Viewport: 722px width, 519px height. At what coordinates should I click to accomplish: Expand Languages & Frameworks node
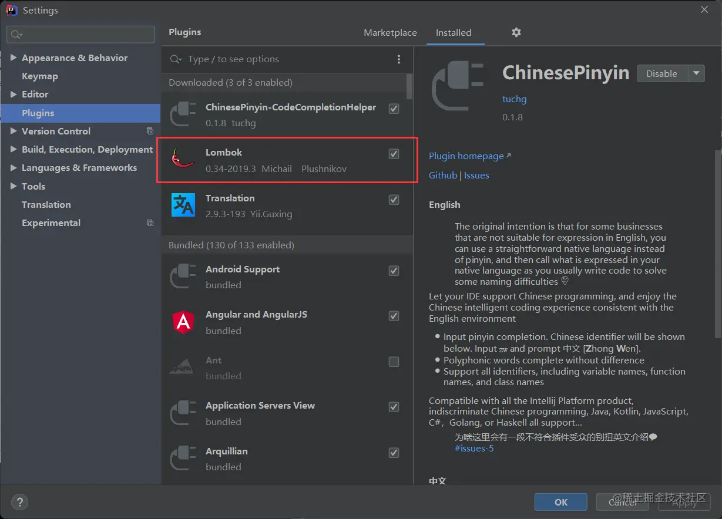coord(14,167)
